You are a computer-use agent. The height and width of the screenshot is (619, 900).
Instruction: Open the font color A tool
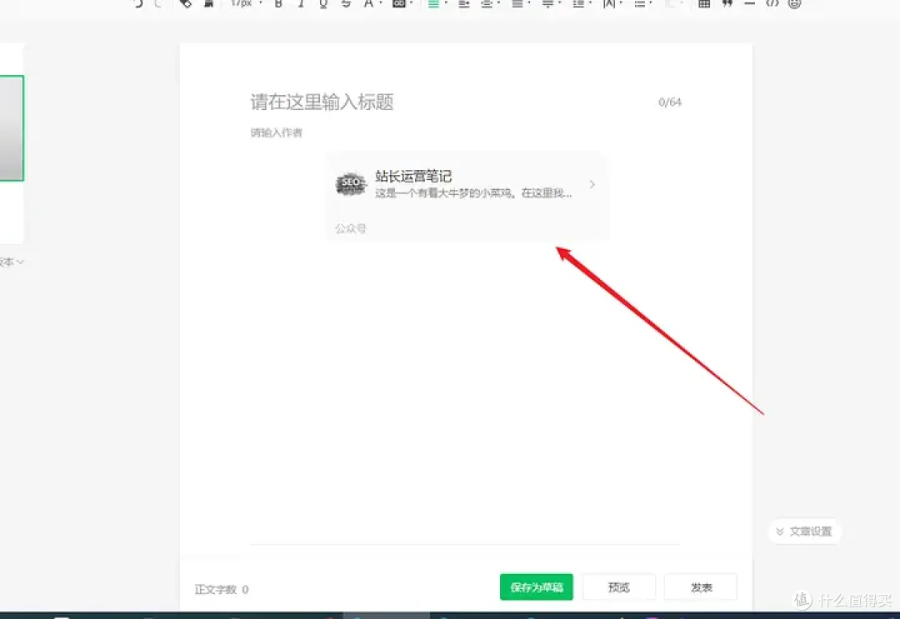click(x=368, y=3)
